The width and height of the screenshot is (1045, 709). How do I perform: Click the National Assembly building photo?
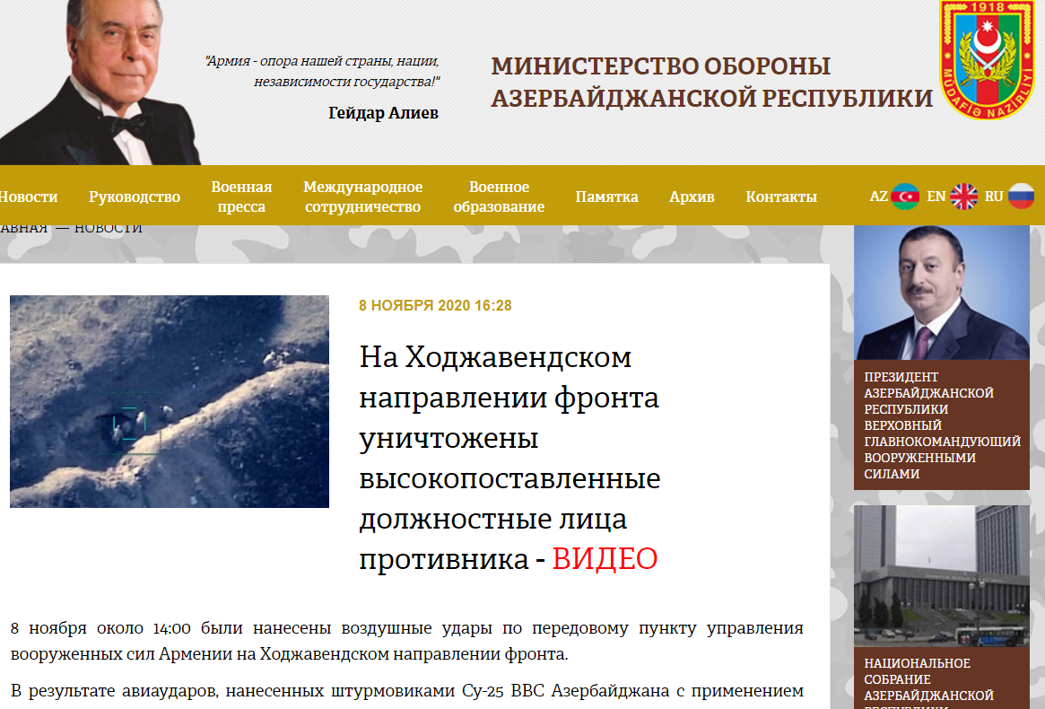[x=941, y=575]
